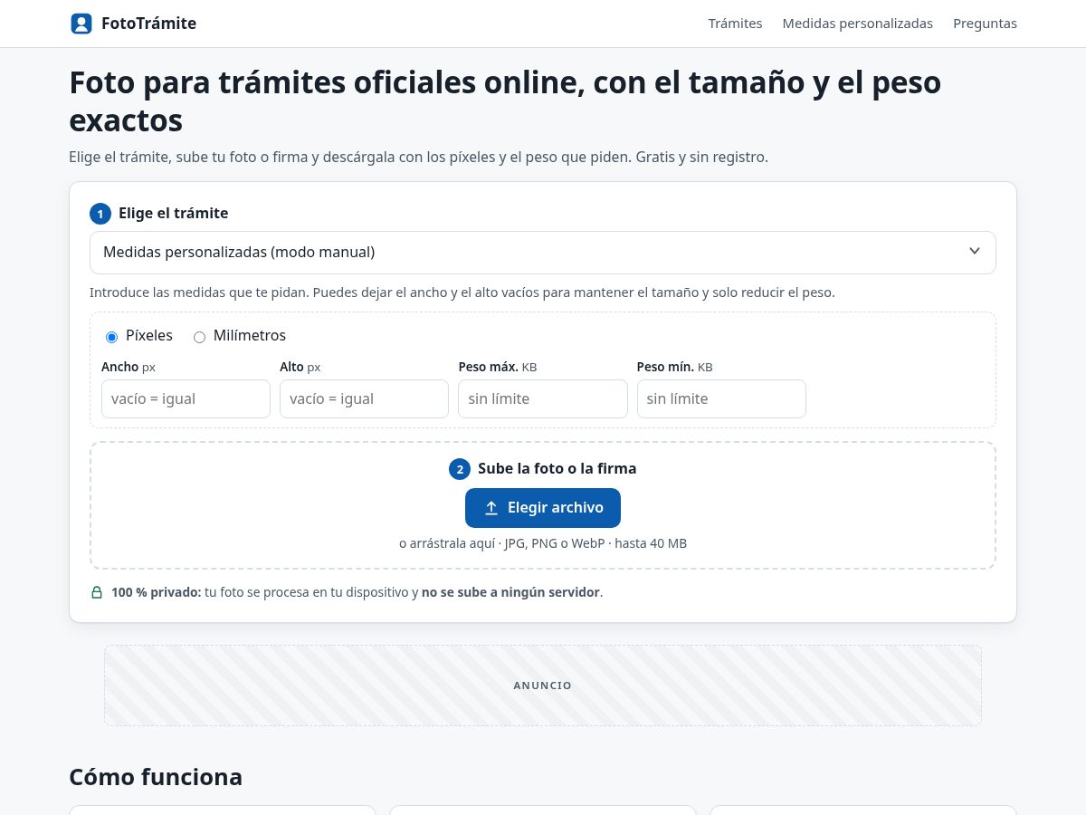Go to Medidas personalizadas in navigation
1086x815 pixels.
point(857,24)
